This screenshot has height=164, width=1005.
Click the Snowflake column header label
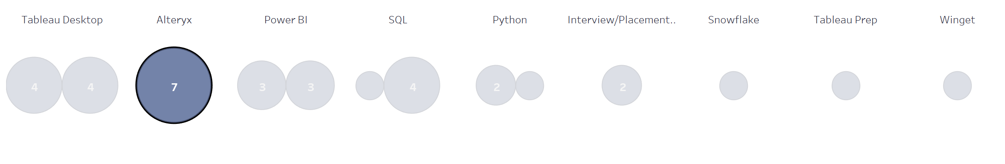734,20
